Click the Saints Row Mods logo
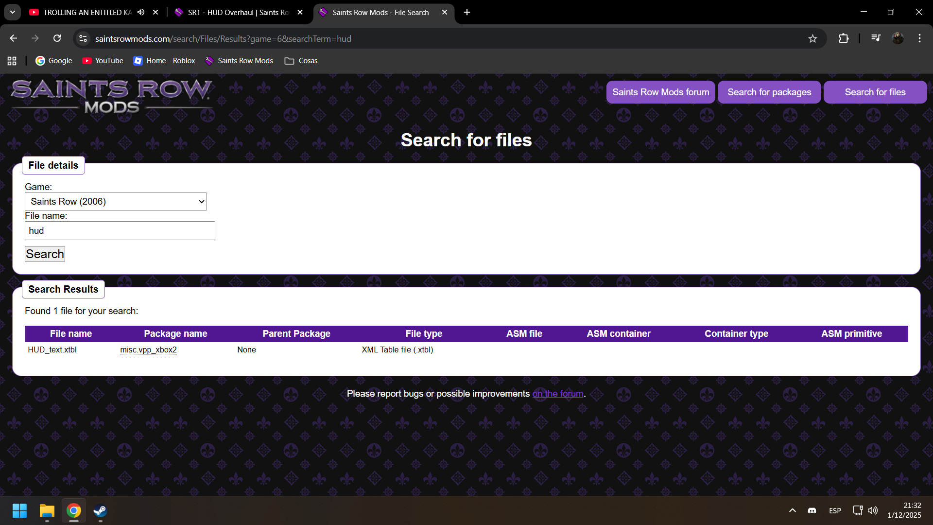Screen dimensions: 933x525 point(111,96)
